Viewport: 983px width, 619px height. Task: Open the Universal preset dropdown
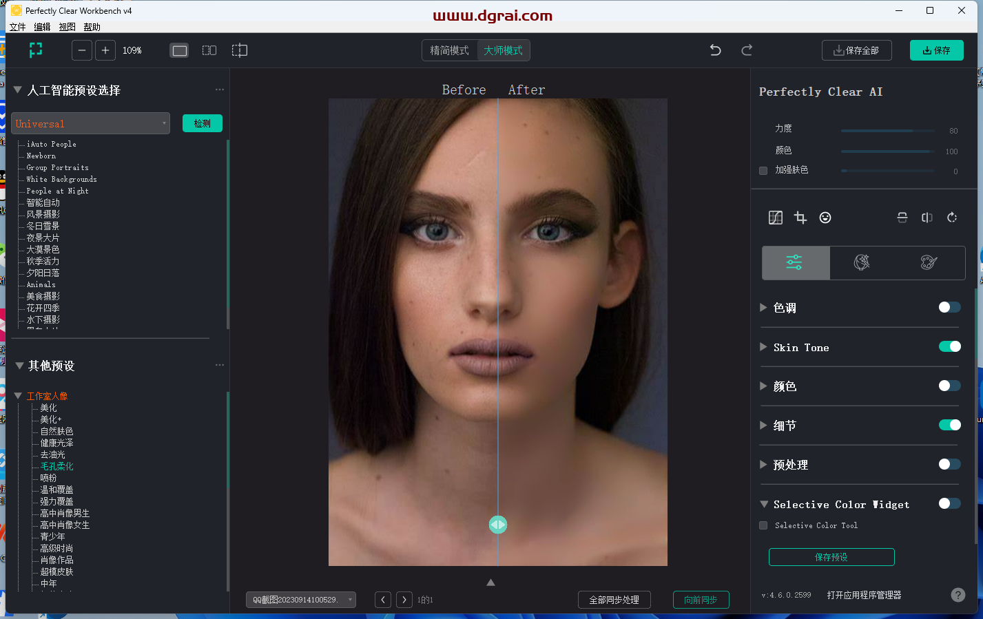[90, 123]
